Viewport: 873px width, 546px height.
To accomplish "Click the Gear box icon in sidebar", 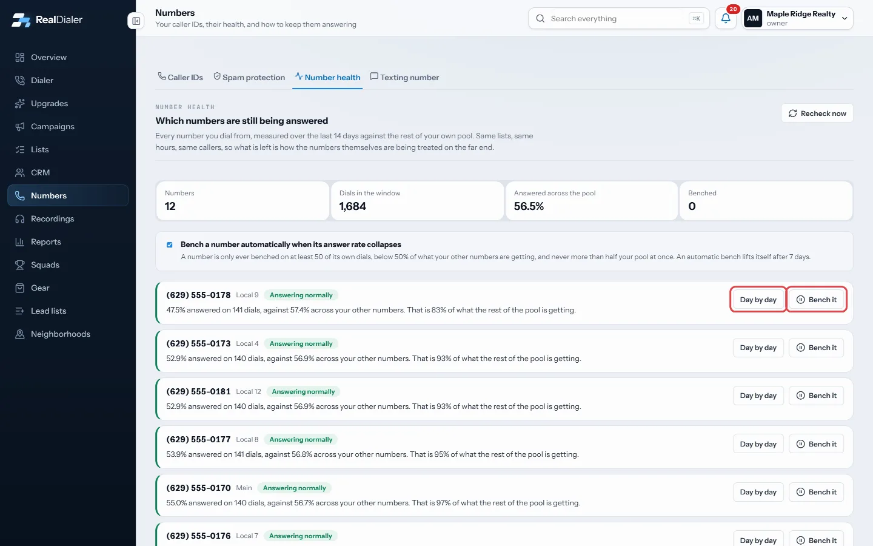I will pos(20,288).
